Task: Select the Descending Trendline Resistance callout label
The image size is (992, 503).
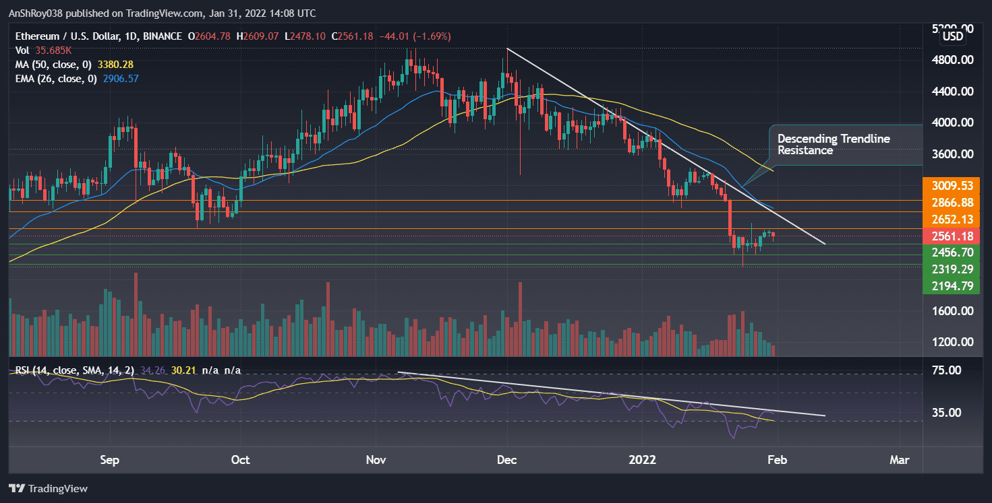Action: click(834, 144)
